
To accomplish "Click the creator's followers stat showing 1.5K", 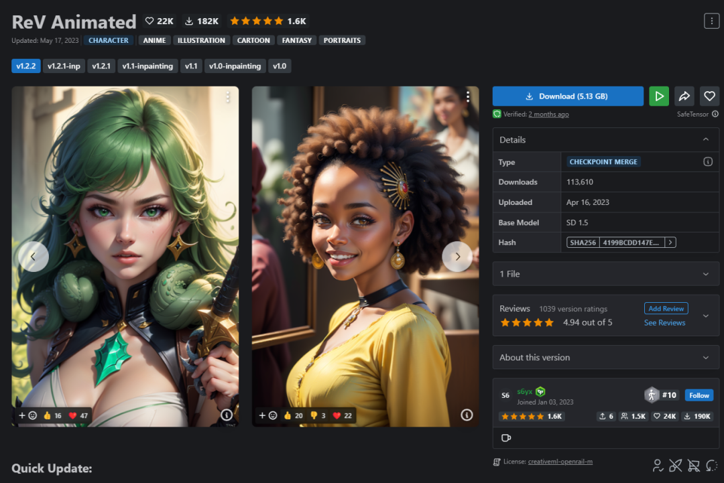I will click(x=633, y=416).
